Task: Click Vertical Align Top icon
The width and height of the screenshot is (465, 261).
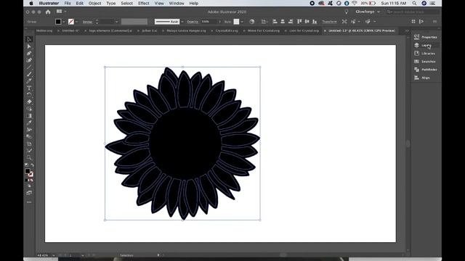Action: click(x=299, y=21)
